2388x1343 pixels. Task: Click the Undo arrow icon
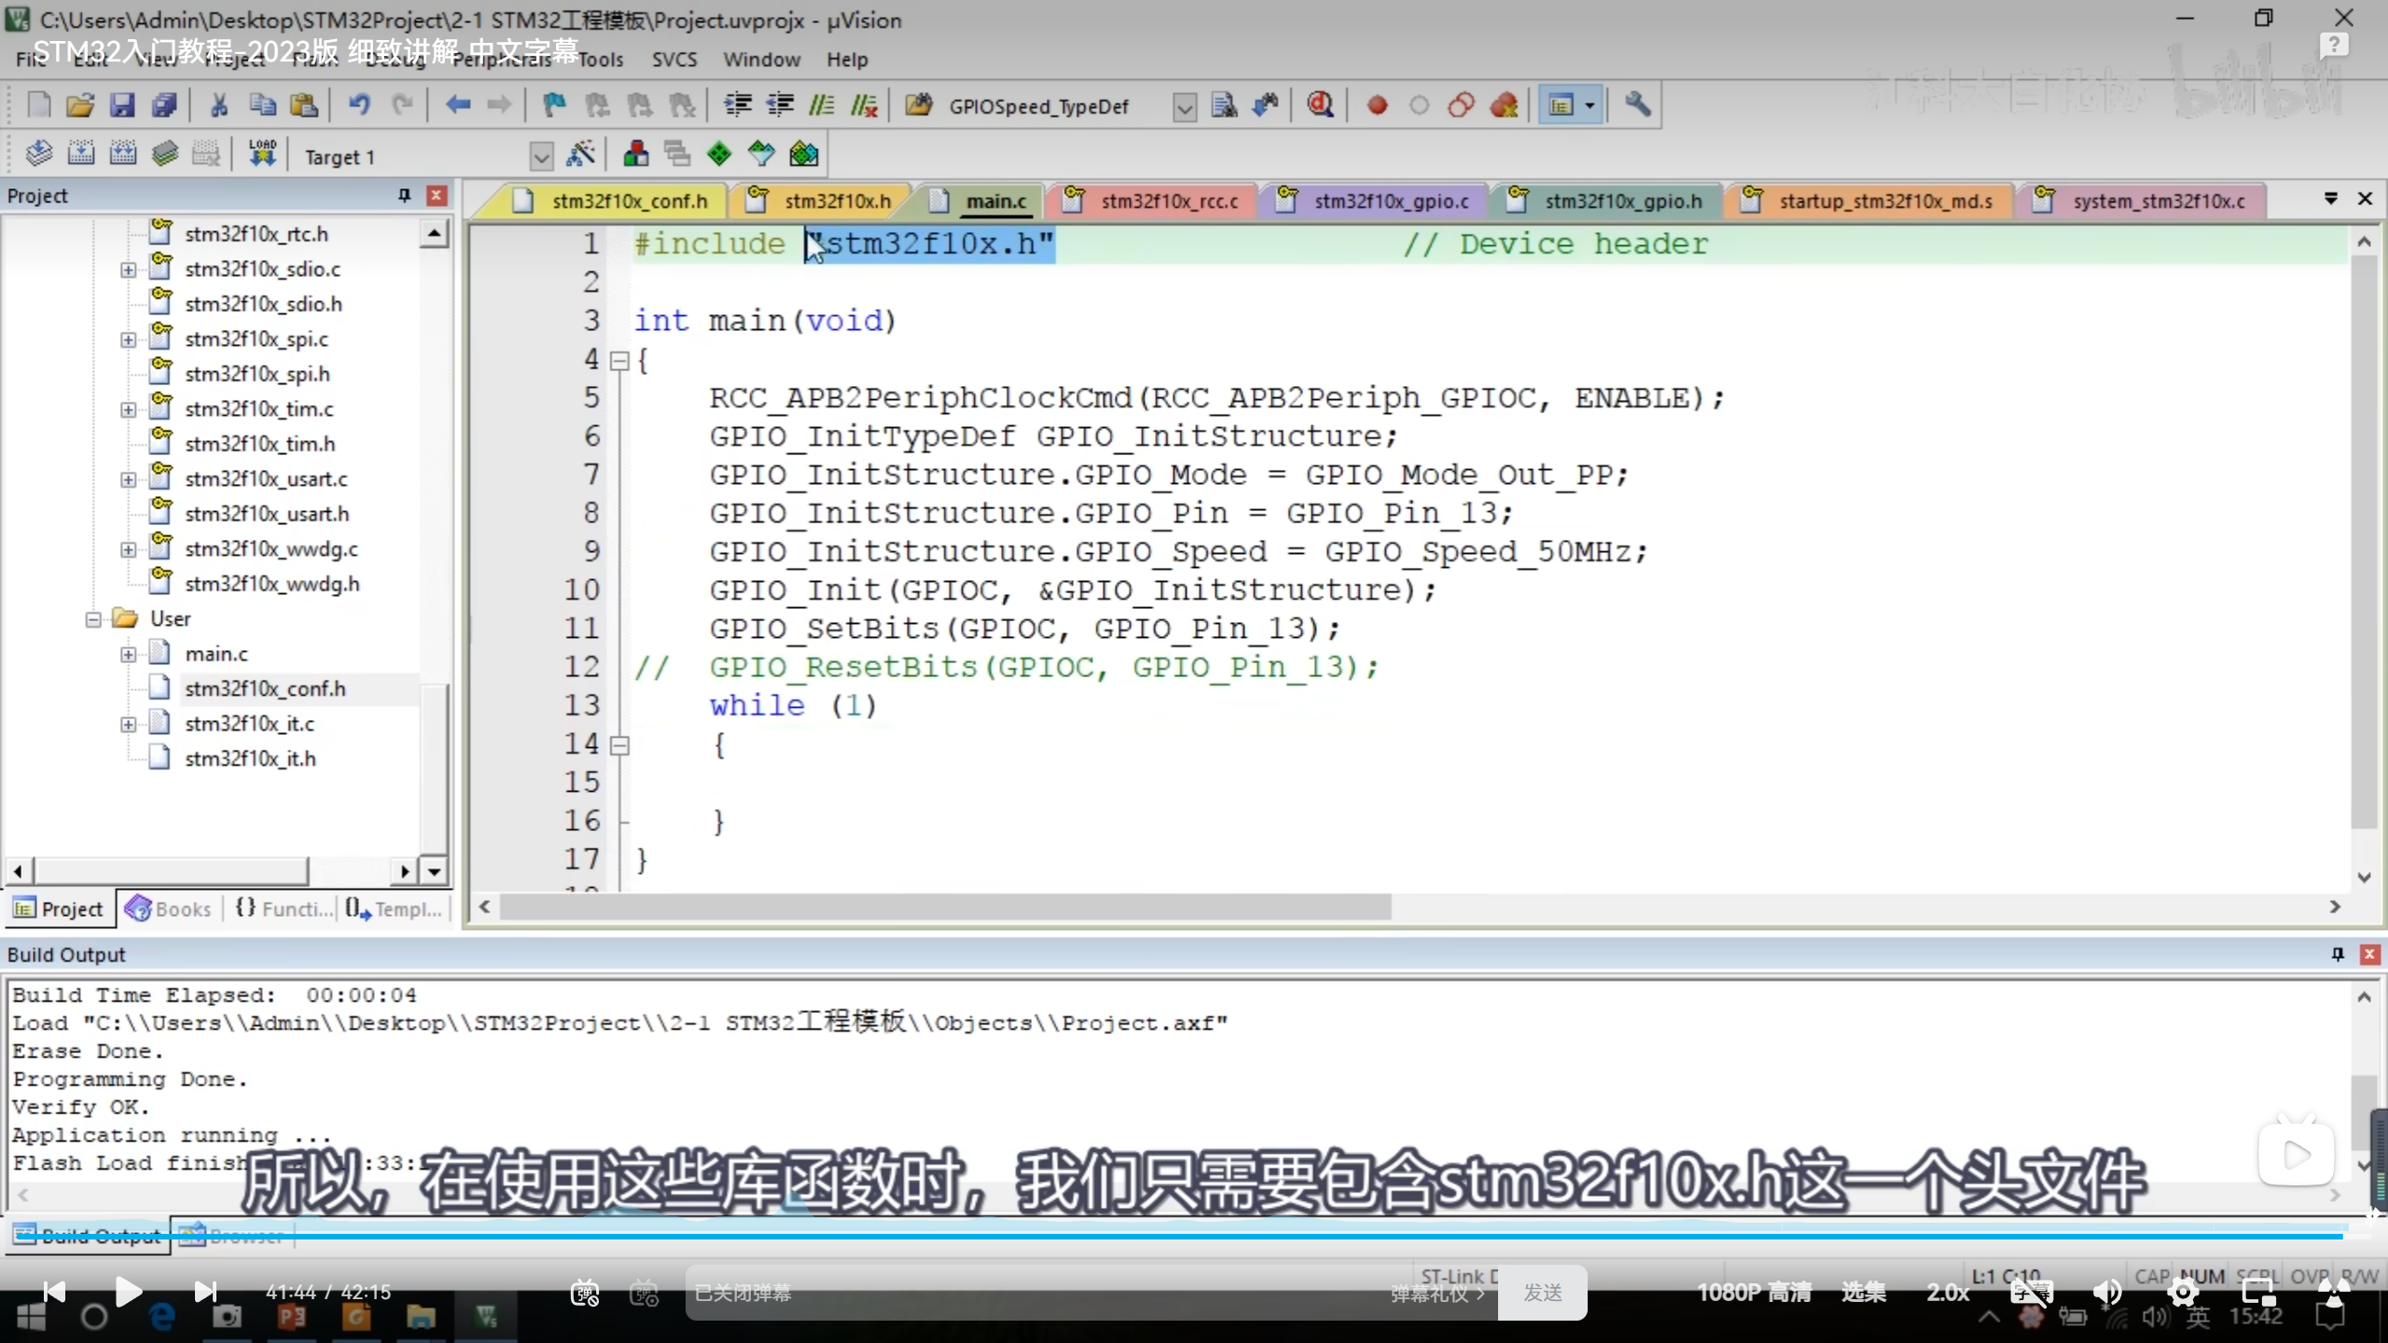359,105
